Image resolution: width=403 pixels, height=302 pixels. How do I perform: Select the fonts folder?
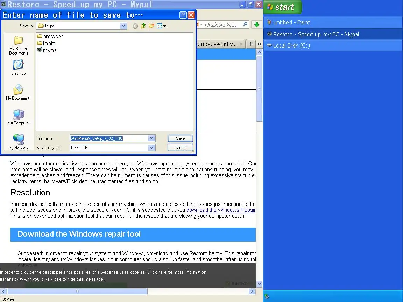46,43
